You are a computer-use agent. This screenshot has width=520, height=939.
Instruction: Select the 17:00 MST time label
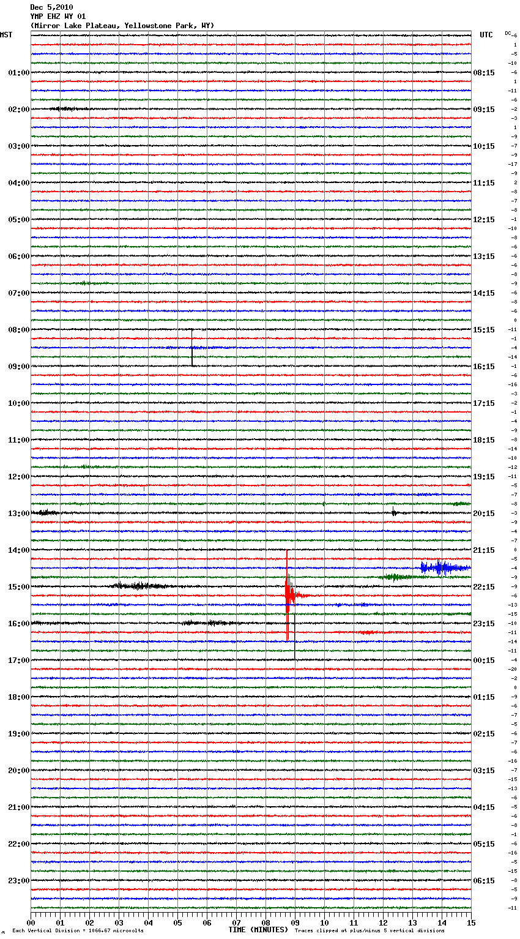click(19, 660)
